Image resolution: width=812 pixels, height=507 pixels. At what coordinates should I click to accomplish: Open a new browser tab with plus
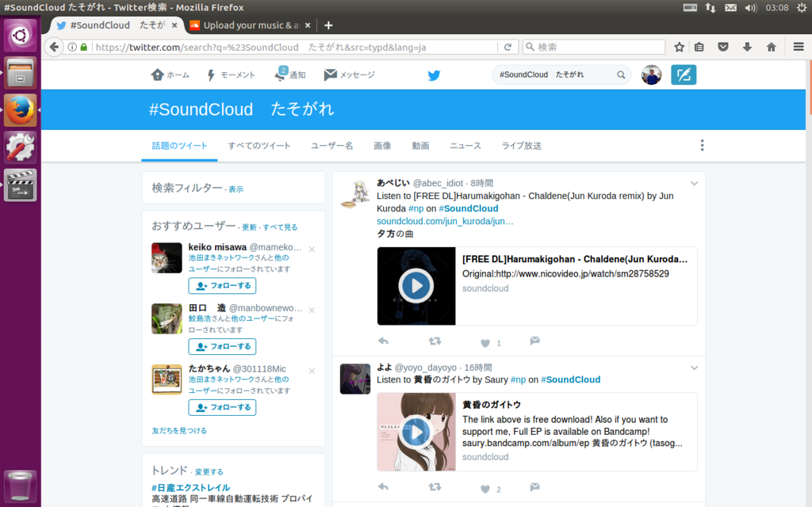328,25
